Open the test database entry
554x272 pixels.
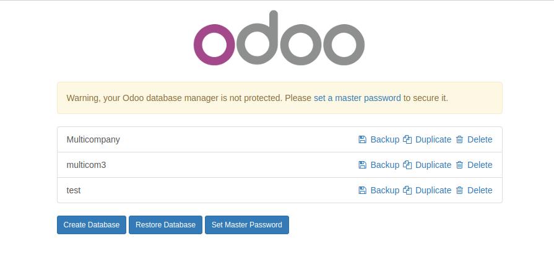pyautogui.click(x=74, y=190)
